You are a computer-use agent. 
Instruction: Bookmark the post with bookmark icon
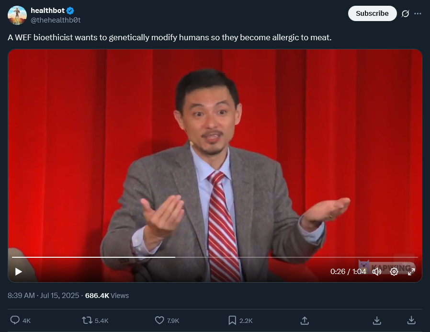click(x=232, y=320)
